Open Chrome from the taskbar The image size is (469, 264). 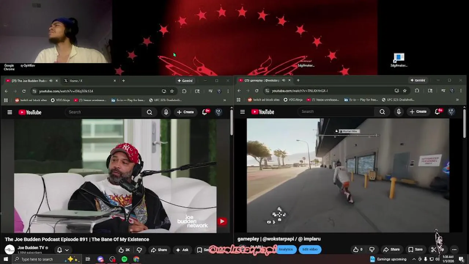(x=136, y=259)
